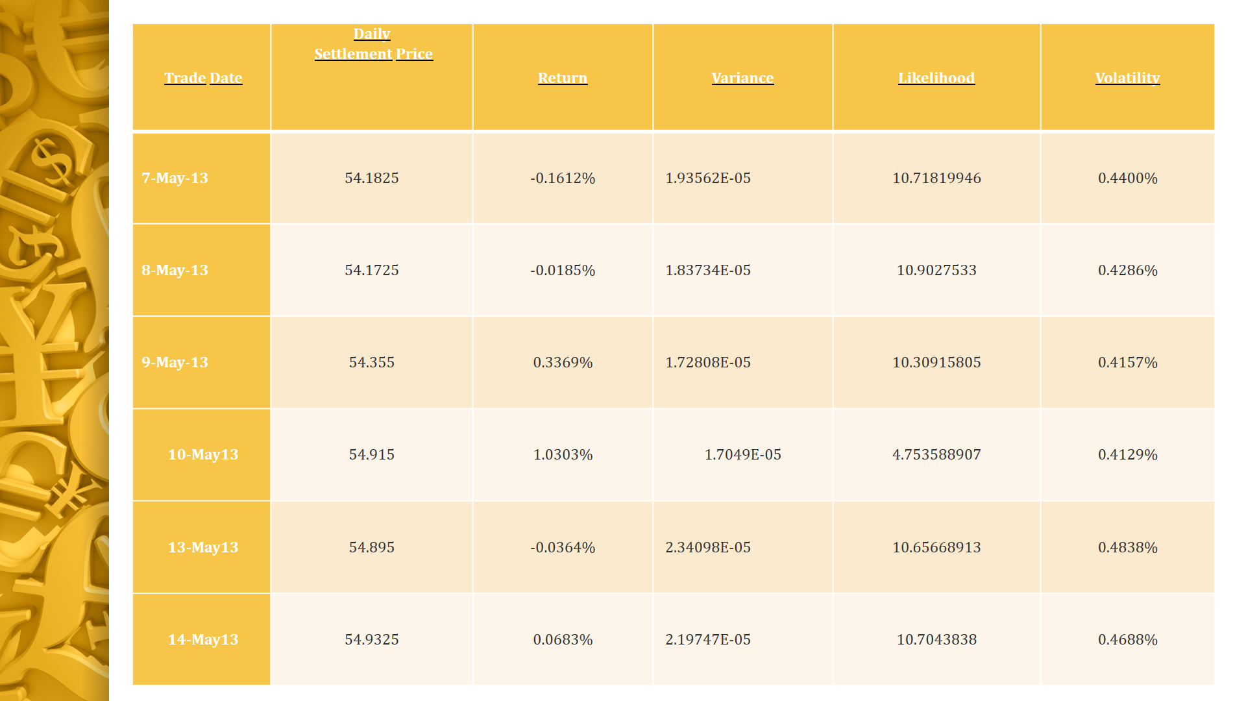Screen dimensions: 1246x701
Task: Select the 14-May13 date cell
Action: tap(202, 639)
